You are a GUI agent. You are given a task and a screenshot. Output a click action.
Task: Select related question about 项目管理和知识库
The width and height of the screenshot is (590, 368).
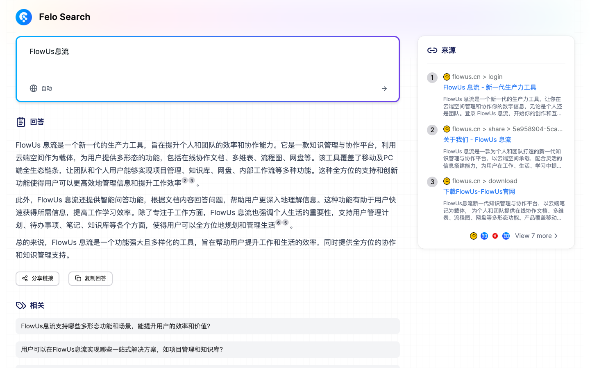coord(208,350)
